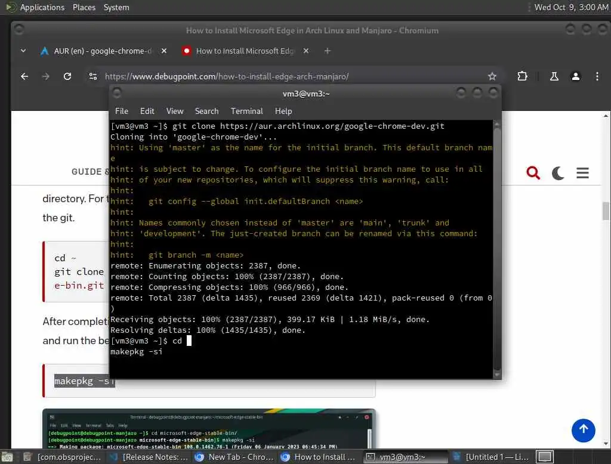Click the terminal screenshot thumbnail on webpage

tap(209, 429)
